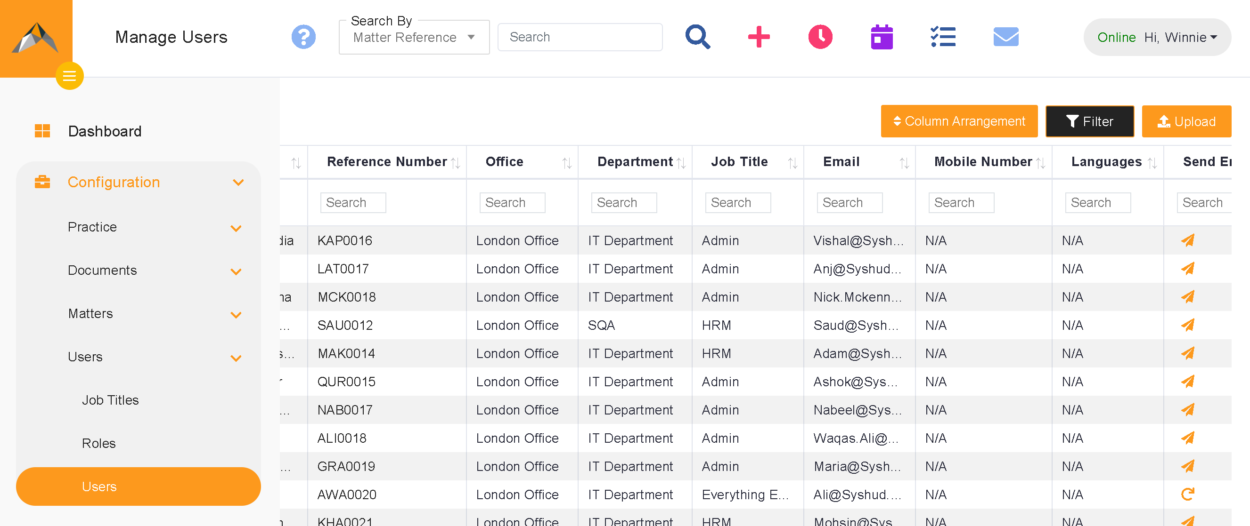Viewport: 1250px width, 526px height.
Task: Click the Vishal@Sysh... email cell
Action: 858,240
